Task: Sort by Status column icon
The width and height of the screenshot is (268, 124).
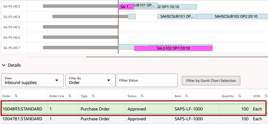Action: coord(142,96)
